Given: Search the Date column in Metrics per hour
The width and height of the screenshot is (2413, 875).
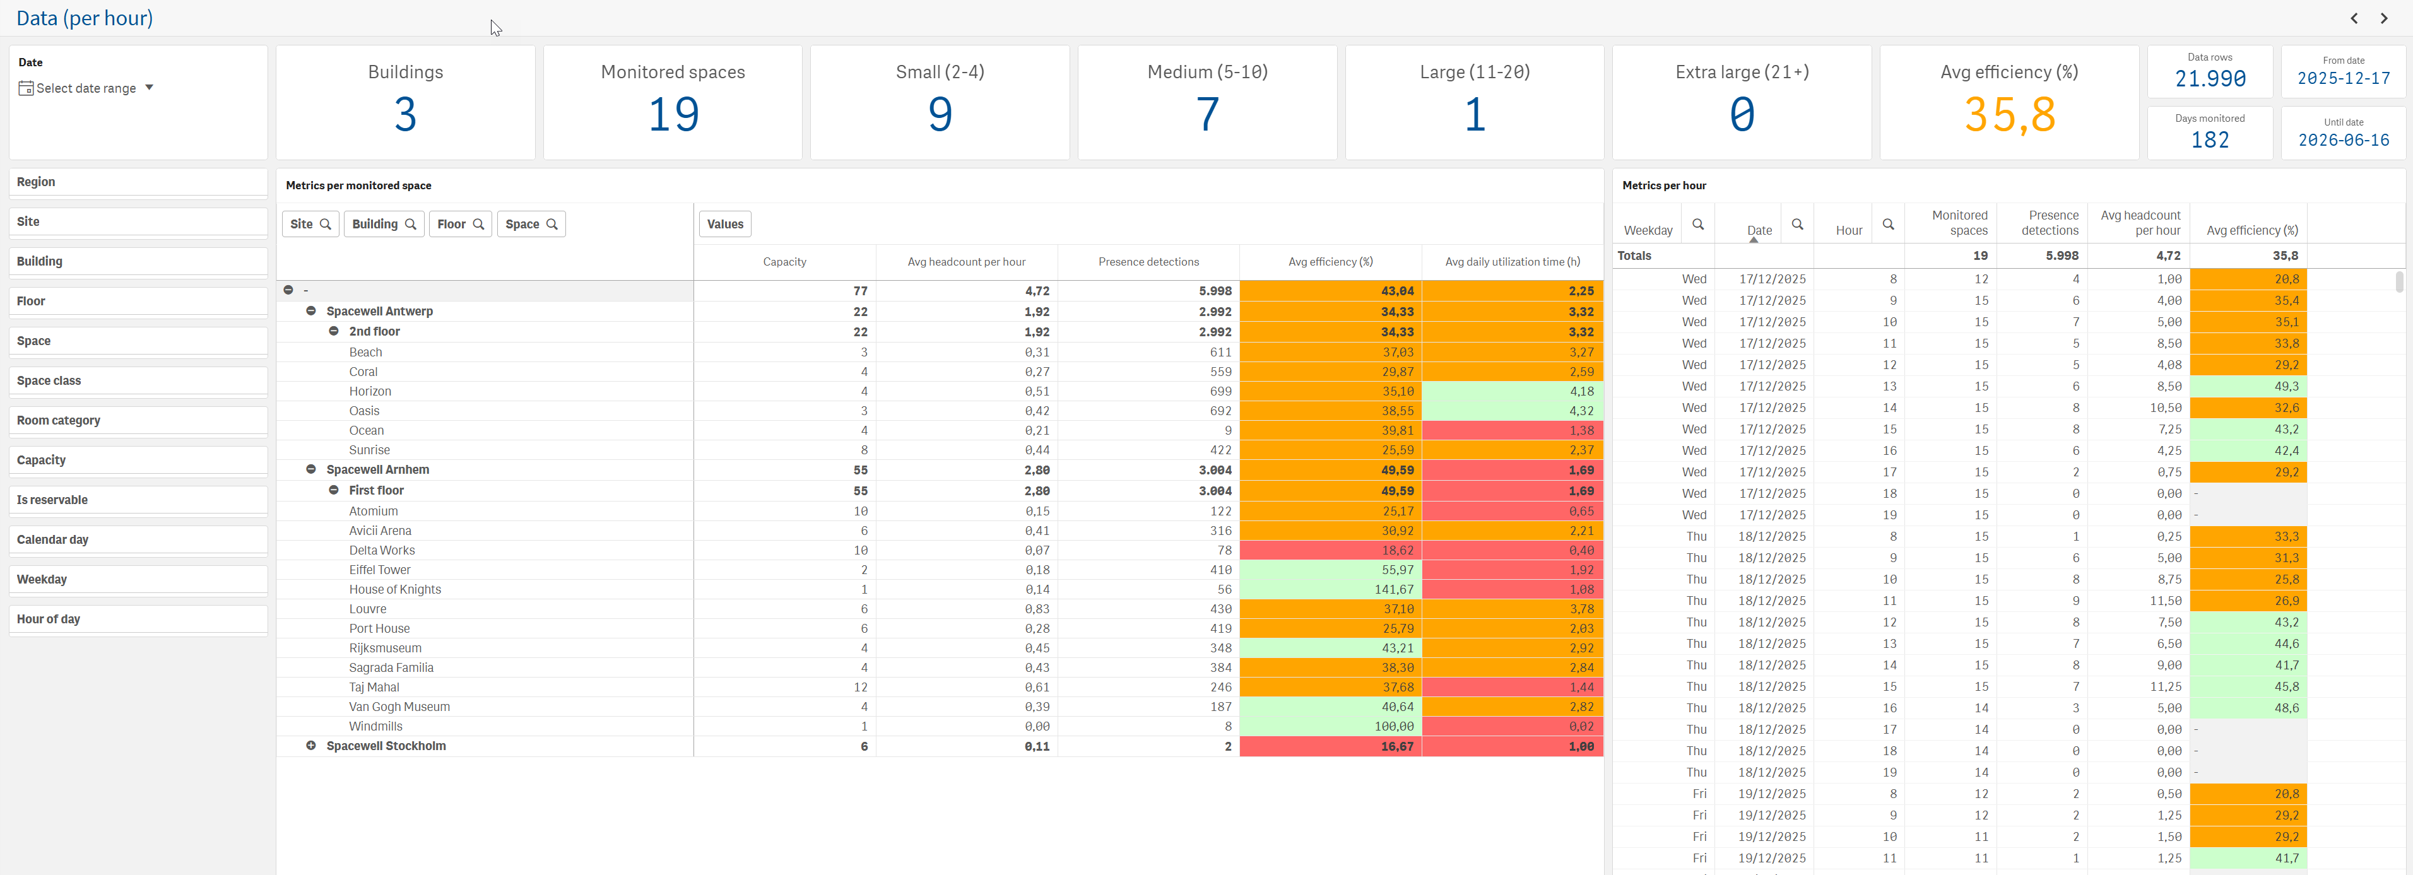Looking at the screenshot, I should (x=1798, y=225).
